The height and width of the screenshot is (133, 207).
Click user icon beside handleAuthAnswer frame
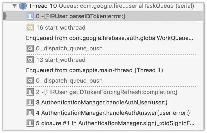click(x=30, y=113)
